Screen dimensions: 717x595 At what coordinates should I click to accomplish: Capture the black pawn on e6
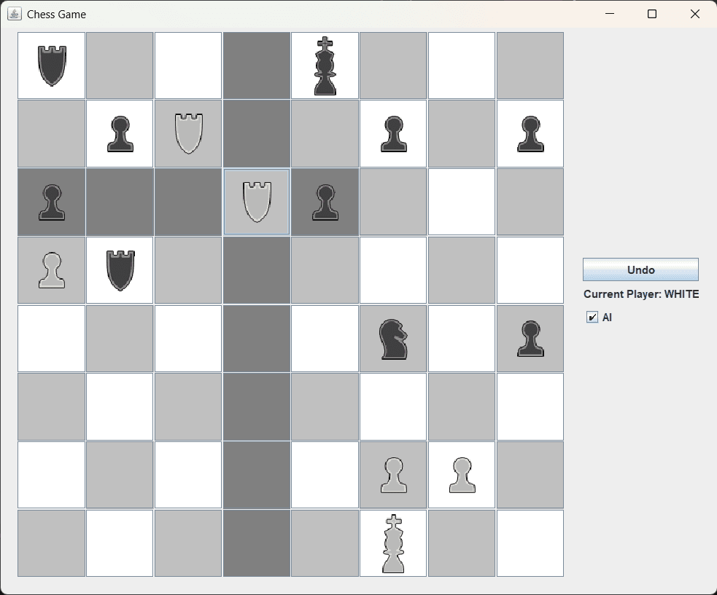[325, 202]
